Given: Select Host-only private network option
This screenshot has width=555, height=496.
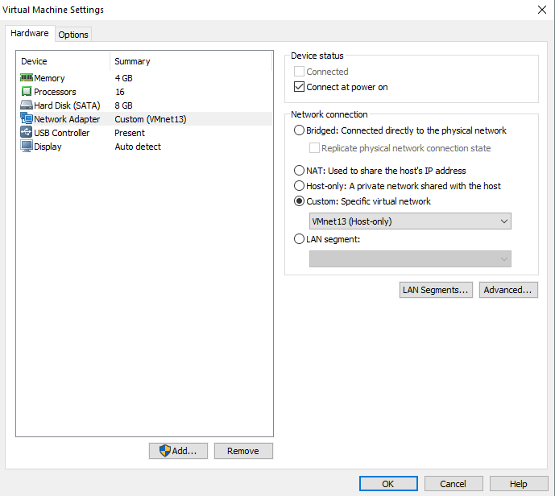Looking at the screenshot, I should (x=300, y=186).
